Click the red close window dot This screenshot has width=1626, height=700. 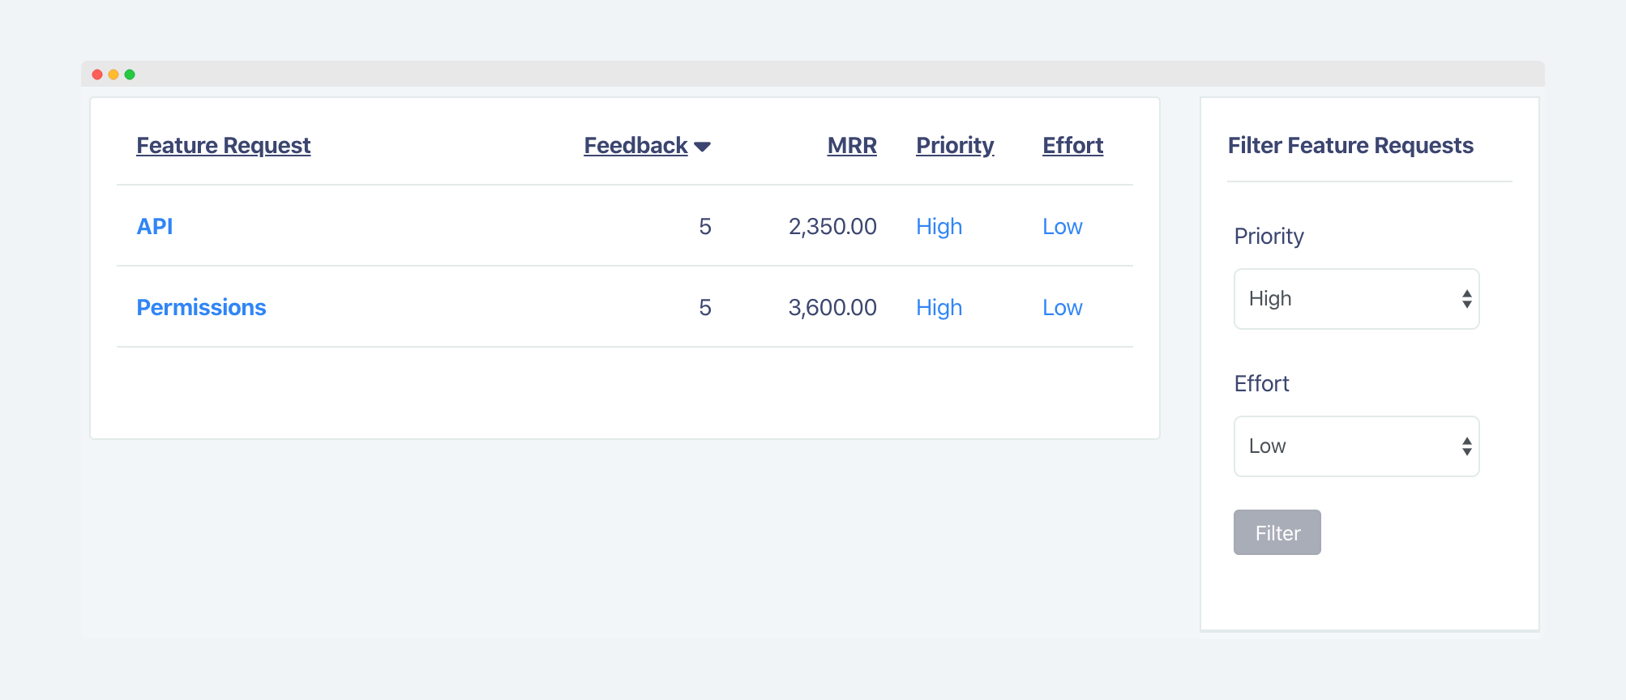point(97,75)
